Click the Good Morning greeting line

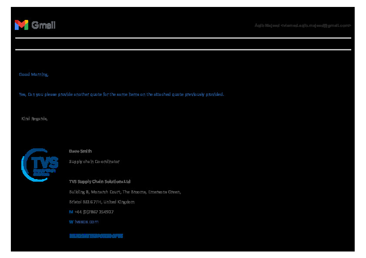(x=33, y=75)
